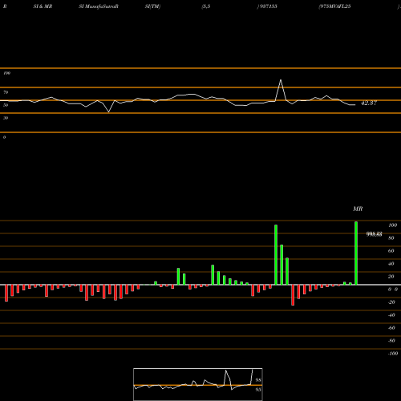Click the RSI spike peak on the line
The height and width of the screenshot is (401, 401).
tap(281, 80)
